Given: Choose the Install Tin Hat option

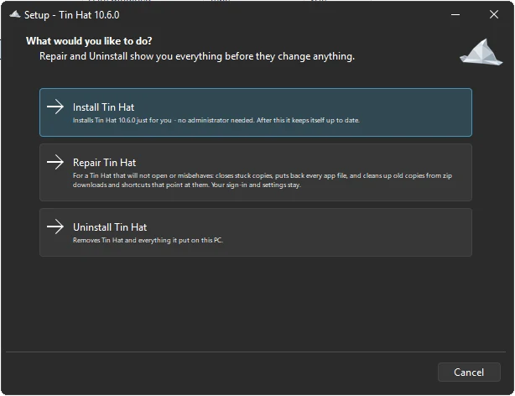Looking at the screenshot, I should [256, 112].
